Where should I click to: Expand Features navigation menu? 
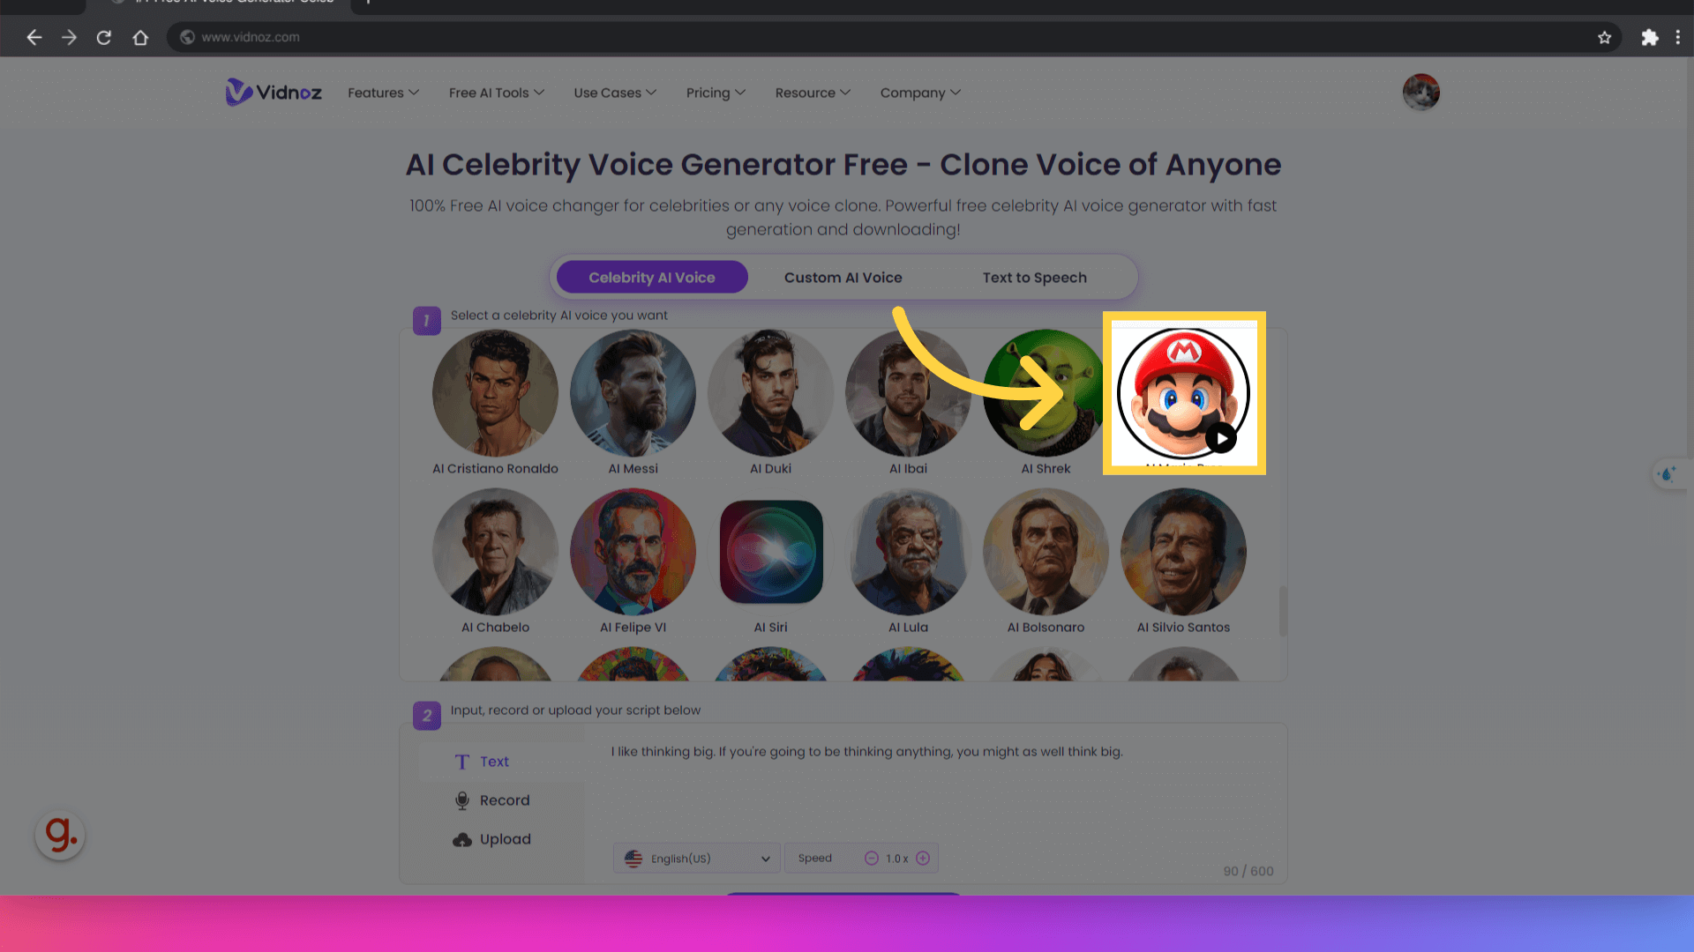384,93
